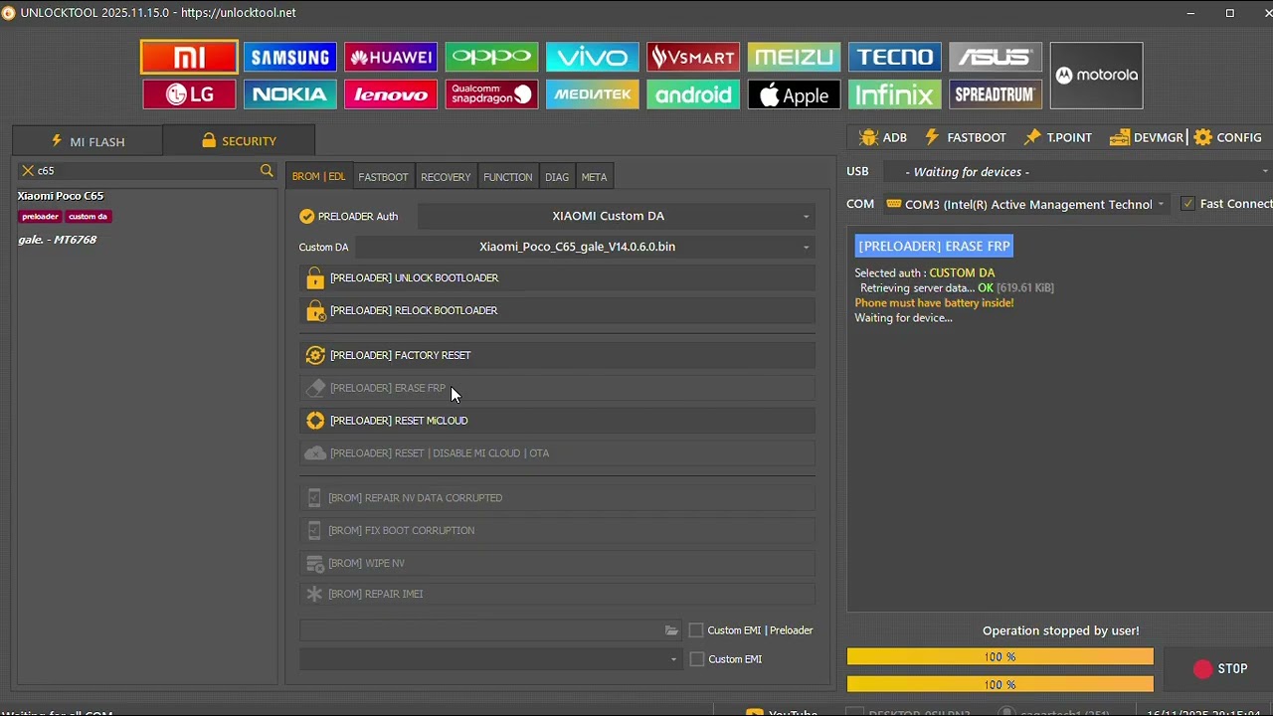The image size is (1273, 716).
Task: Select the Huawei brand icon
Action: [x=391, y=57]
